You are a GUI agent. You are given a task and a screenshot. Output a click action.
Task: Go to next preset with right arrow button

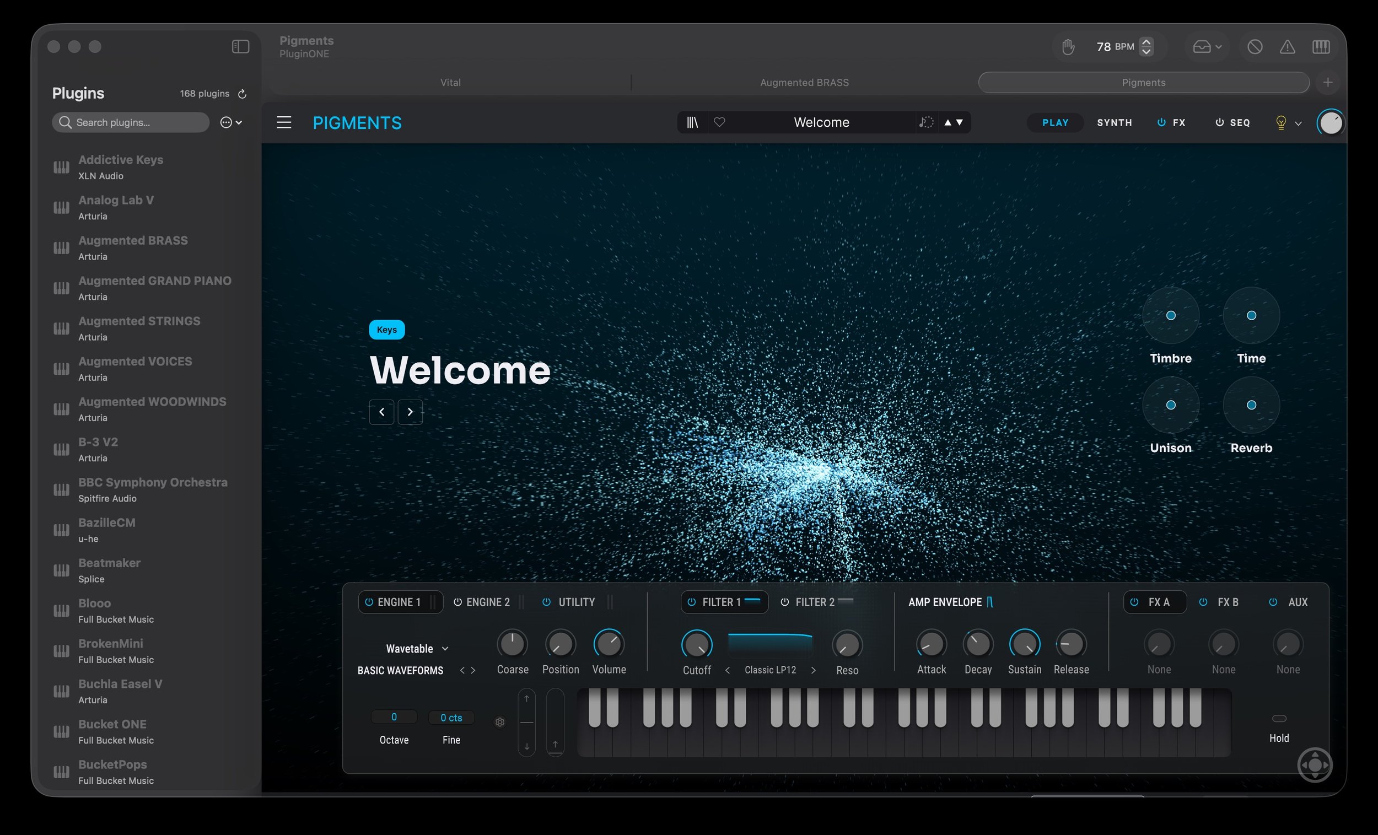(410, 412)
